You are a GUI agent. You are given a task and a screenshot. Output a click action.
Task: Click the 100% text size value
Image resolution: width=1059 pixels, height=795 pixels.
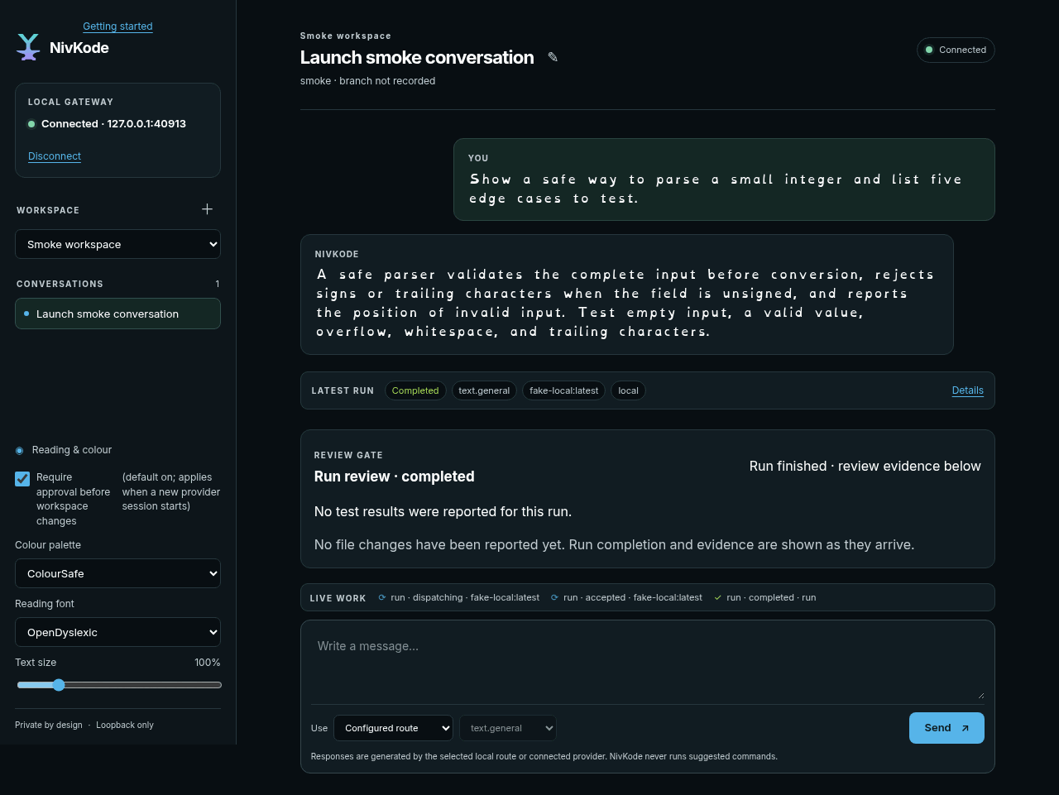(208, 663)
